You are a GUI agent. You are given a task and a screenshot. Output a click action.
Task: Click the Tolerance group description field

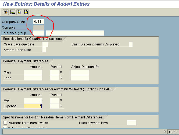(75, 33)
